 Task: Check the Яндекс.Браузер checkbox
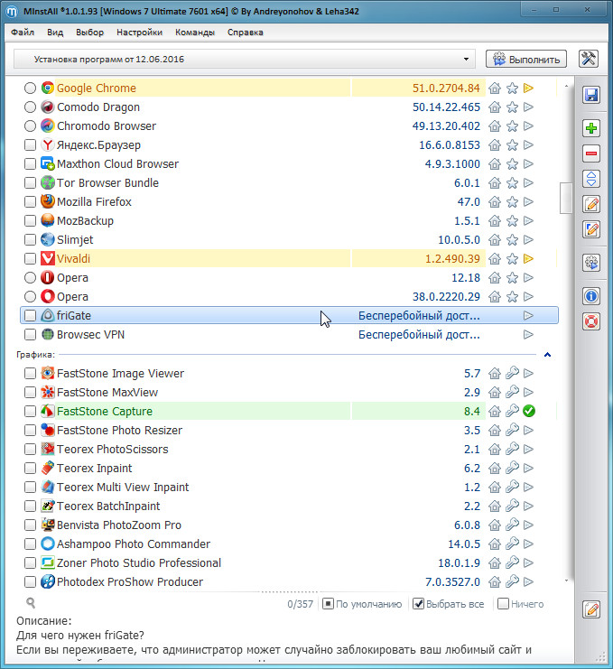pyautogui.click(x=30, y=145)
